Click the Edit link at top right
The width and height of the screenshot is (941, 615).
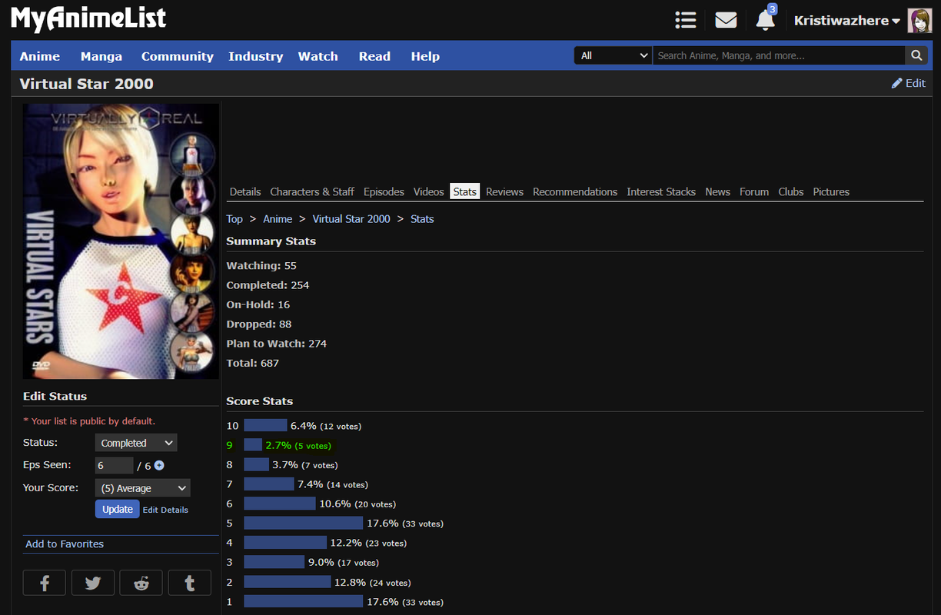coord(916,83)
